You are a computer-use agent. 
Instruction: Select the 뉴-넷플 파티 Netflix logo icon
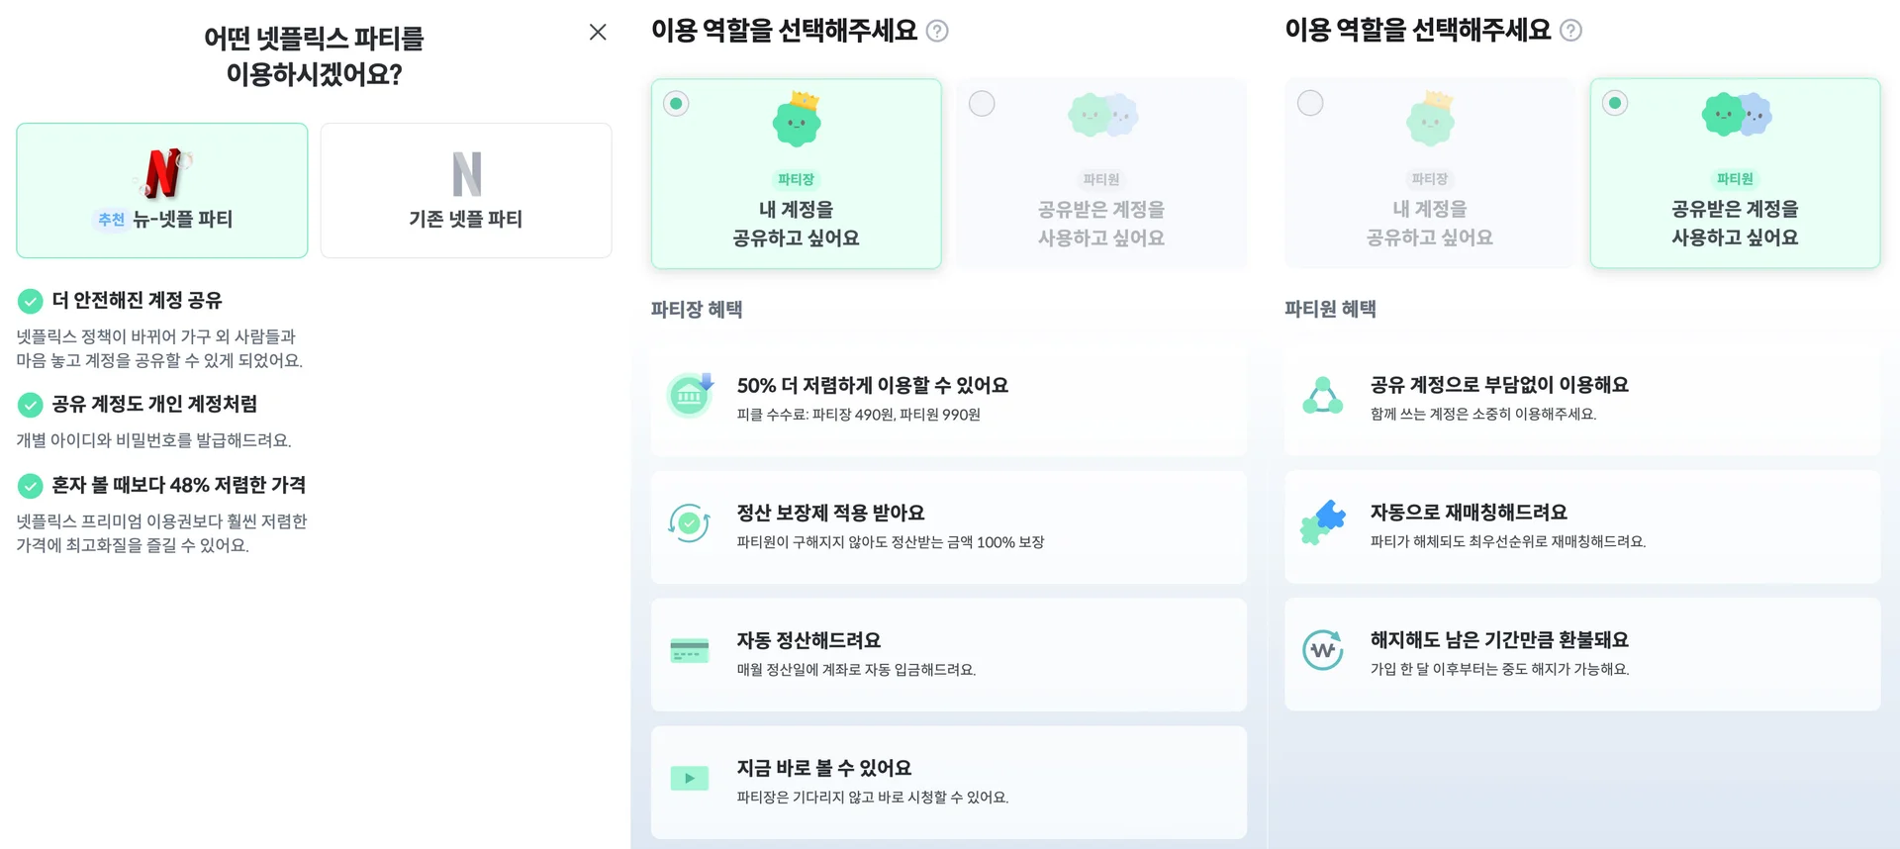click(x=161, y=173)
